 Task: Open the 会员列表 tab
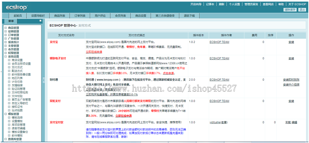[120, 16]
